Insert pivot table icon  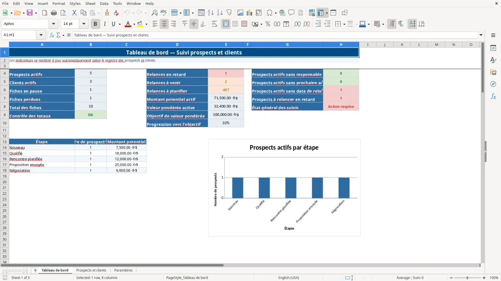coord(259,13)
